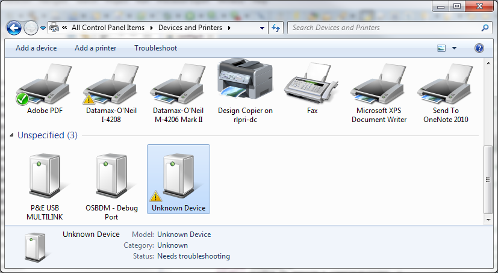Click the Forward navigation arrow
This screenshot has width=498, height=273.
(31, 28)
